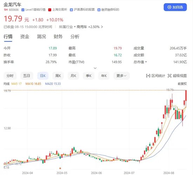Click the 前复权 adjustment option
The image size is (193, 175).
coord(182,84)
